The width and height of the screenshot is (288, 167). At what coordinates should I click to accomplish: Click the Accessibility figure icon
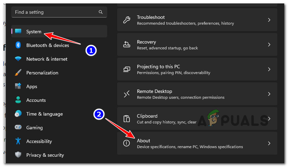[18, 141]
